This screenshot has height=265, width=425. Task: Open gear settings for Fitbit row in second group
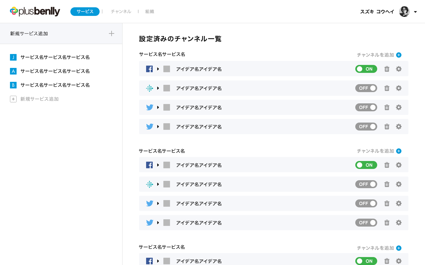click(x=399, y=184)
